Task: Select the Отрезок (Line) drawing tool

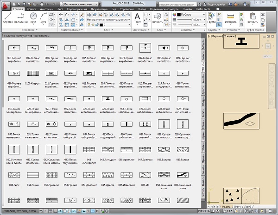Action: (x=8, y=17)
